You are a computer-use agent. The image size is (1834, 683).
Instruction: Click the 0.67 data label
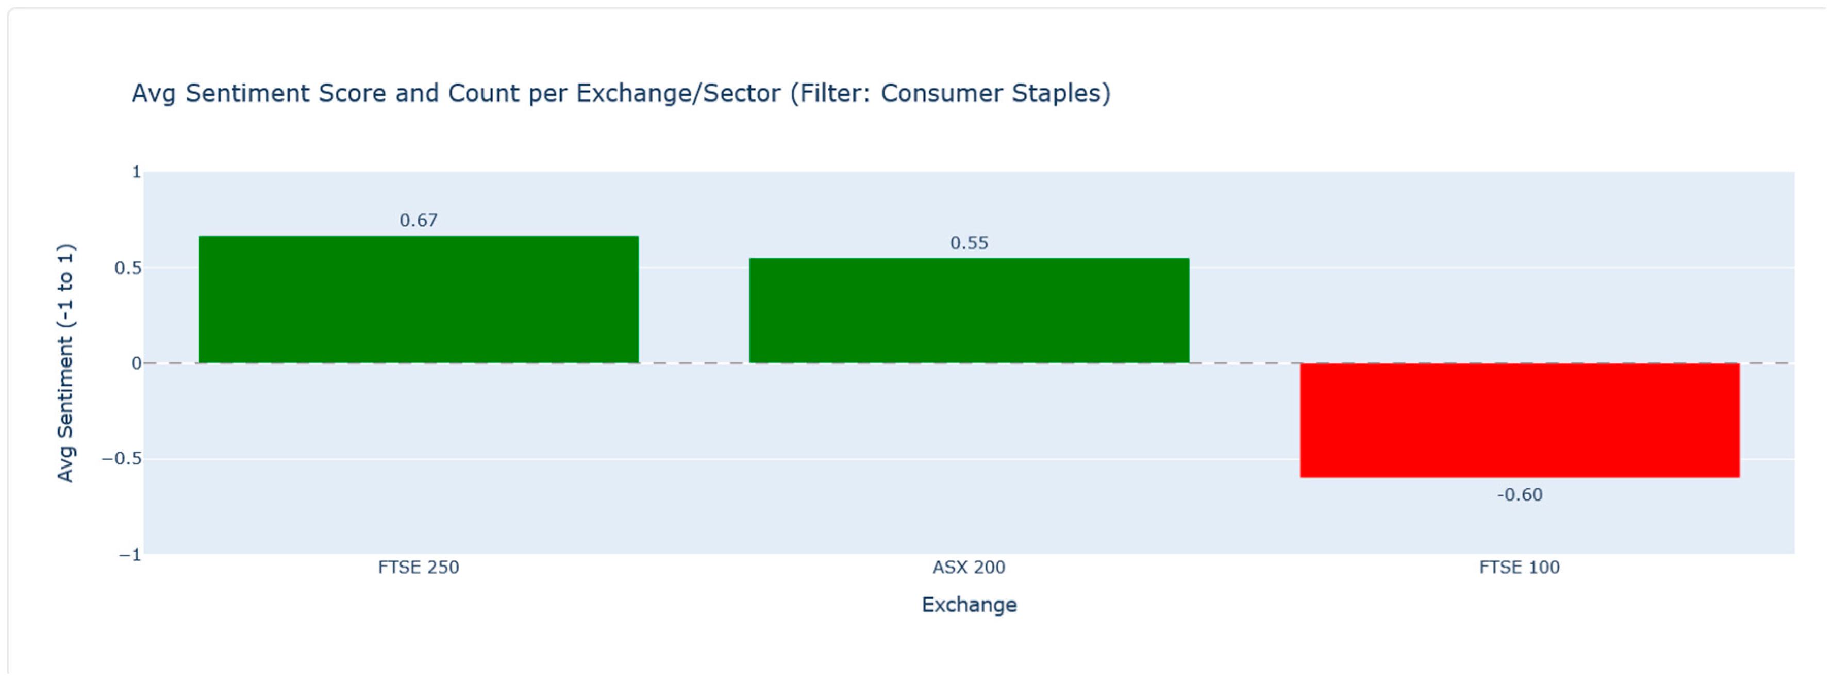[x=419, y=221]
